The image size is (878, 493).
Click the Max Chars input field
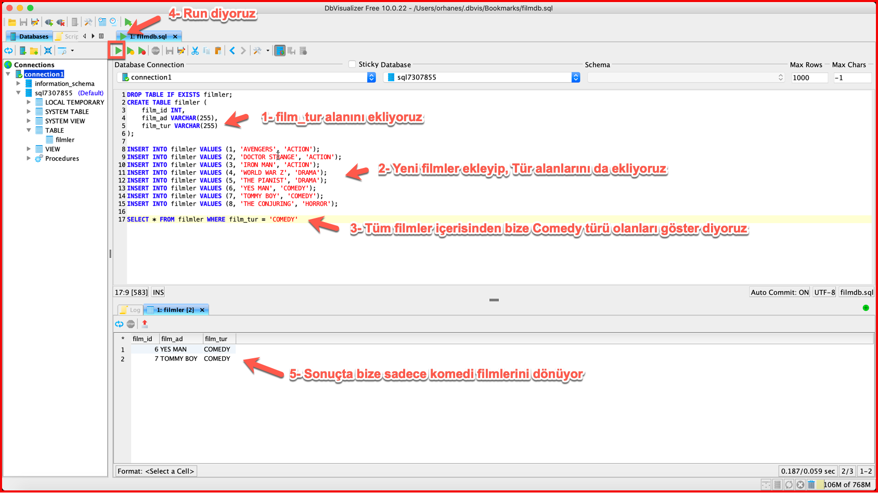tap(852, 77)
